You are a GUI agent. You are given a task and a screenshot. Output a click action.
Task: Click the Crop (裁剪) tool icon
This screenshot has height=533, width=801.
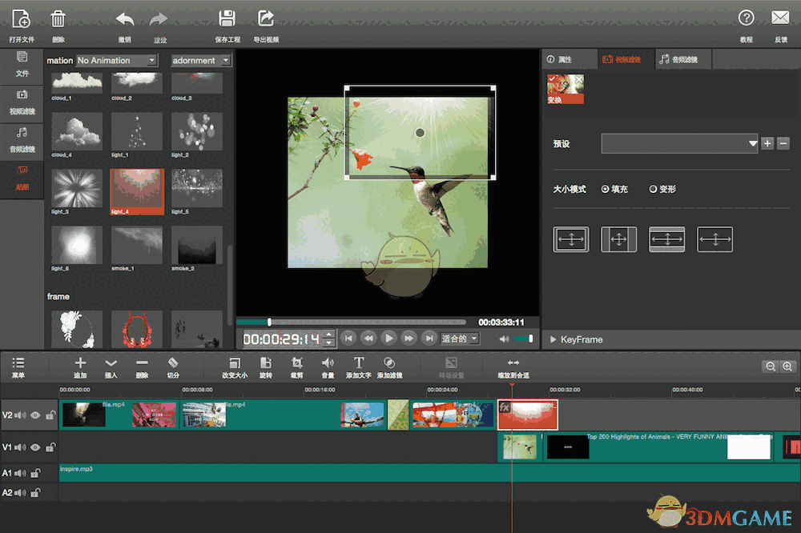tap(297, 363)
